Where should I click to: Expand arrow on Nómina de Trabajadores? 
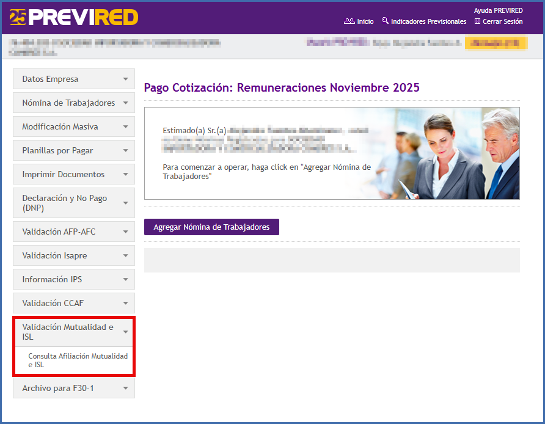coord(125,103)
